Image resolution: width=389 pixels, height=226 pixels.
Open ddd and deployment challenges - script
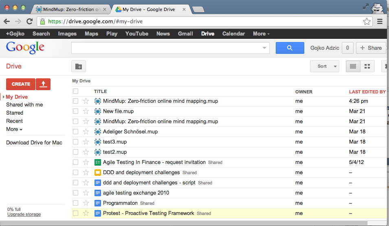149,182
